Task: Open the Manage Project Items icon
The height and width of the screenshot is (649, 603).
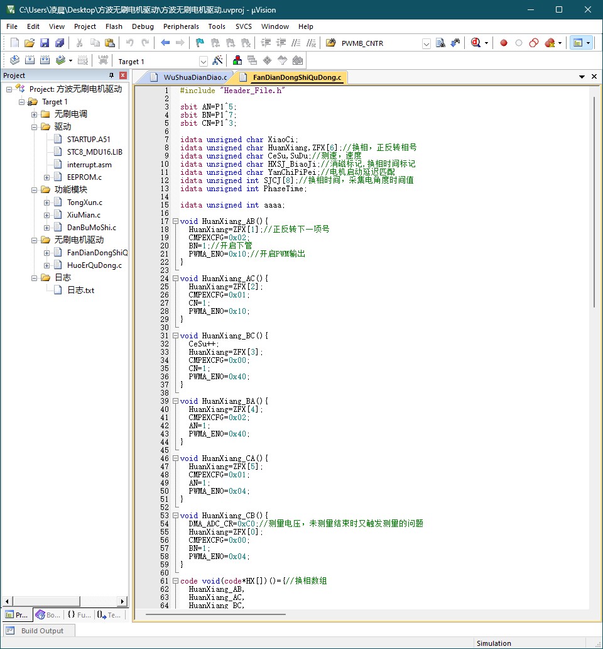Action: [x=237, y=61]
